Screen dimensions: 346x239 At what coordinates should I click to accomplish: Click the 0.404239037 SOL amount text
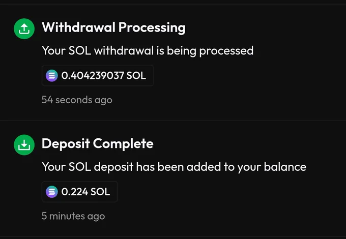[103, 76]
